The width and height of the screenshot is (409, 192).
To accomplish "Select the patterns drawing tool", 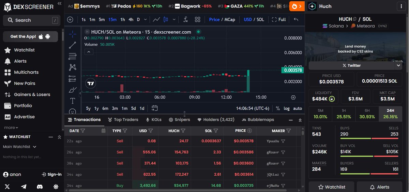I will click(x=72, y=67).
